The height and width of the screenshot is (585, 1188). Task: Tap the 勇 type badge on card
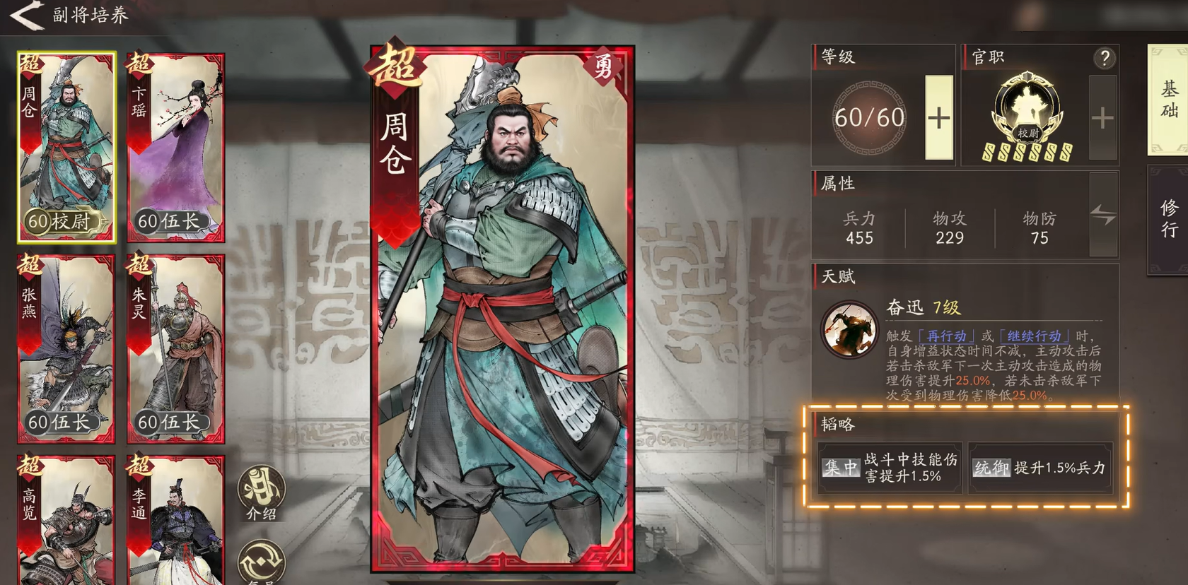click(602, 69)
